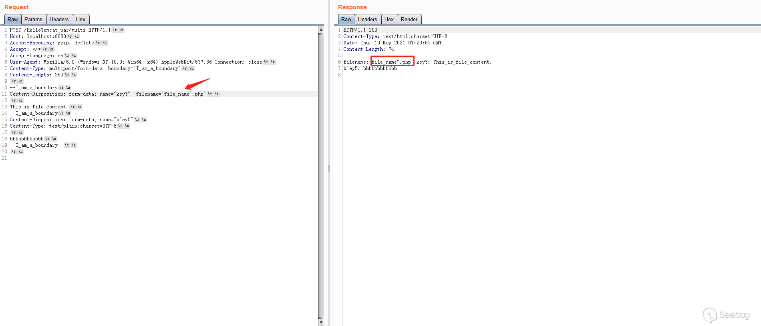Open the Response Render tab

[409, 19]
